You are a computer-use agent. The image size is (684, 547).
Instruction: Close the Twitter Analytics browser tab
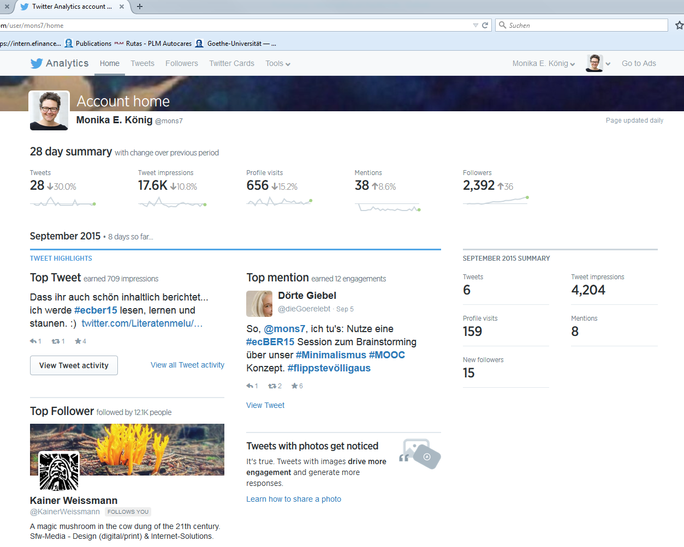121,7
